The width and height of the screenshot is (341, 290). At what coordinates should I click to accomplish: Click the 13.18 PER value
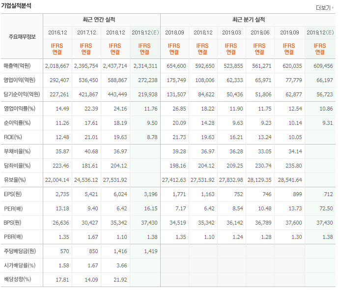point(62,208)
